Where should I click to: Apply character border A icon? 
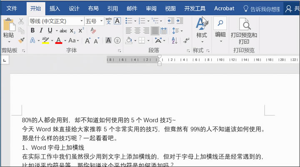coord(117,21)
